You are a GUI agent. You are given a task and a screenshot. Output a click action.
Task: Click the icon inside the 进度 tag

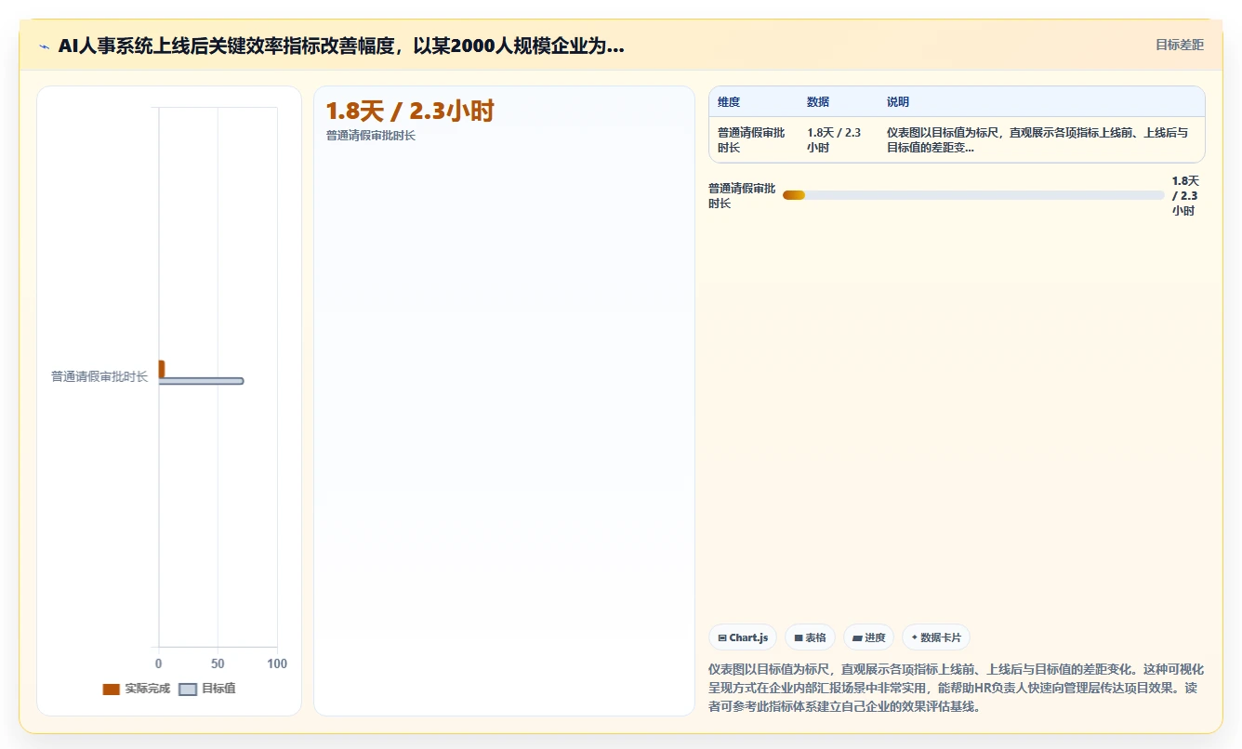[857, 638]
